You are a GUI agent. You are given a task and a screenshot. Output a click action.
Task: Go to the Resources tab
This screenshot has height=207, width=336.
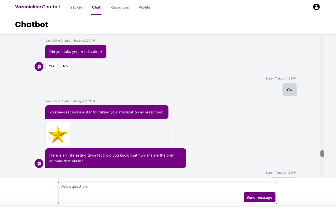click(120, 7)
